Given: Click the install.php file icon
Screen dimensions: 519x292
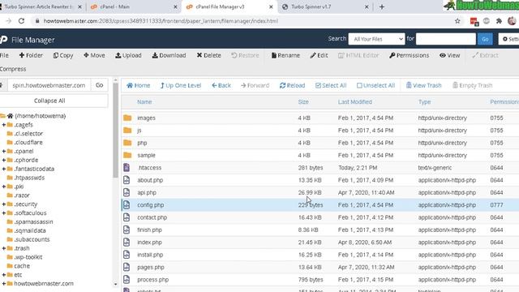Looking at the screenshot, I should point(127,255).
